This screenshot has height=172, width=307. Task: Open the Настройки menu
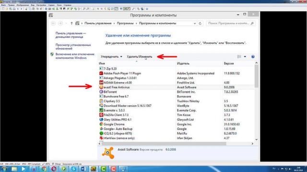click(x=41, y=5)
